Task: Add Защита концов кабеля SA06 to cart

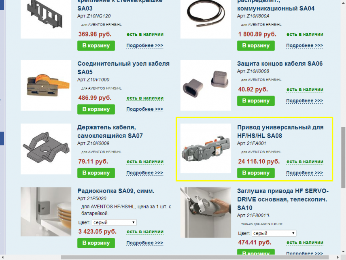Action: click(256, 101)
